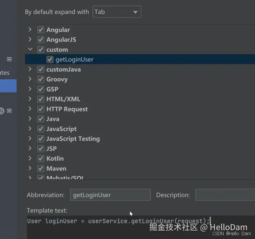This screenshot has height=239, width=255.
Task: Expand the GSP template group
Action: (x=30, y=89)
